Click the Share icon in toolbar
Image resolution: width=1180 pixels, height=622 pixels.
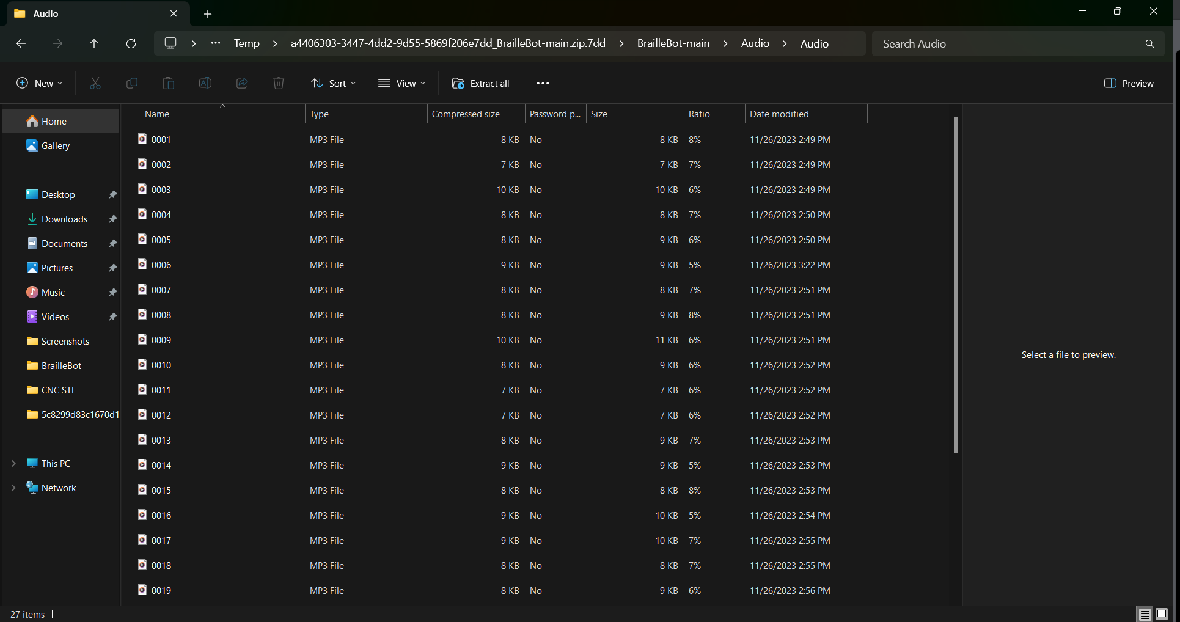[x=242, y=83]
